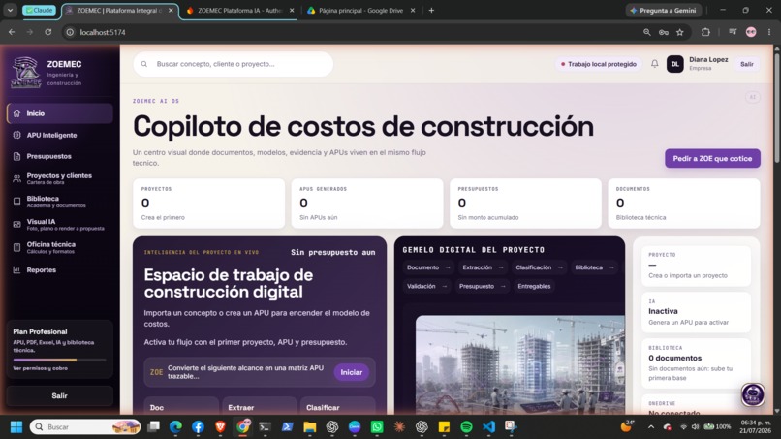Open Reportes section

coord(60,270)
